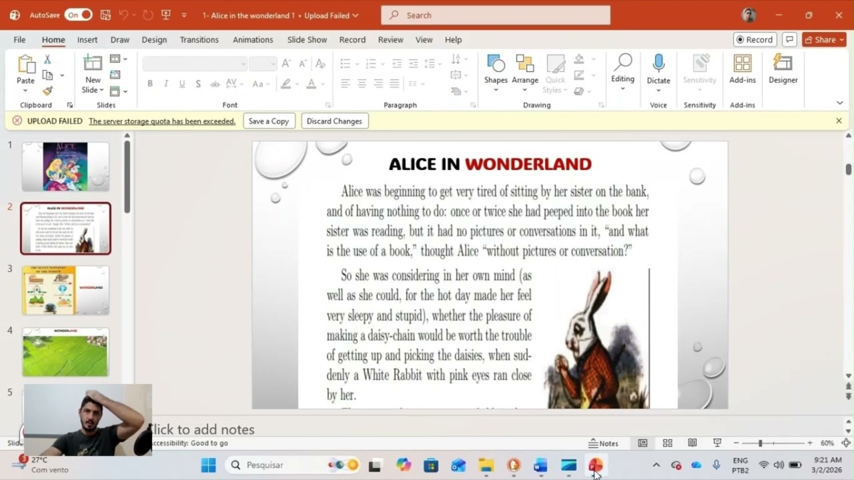Image resolution: width=854 pixels, height=480 pixels.
Task: Click the Dictate microphone icon
Action: pyautogui.click(x=659, y=63)
